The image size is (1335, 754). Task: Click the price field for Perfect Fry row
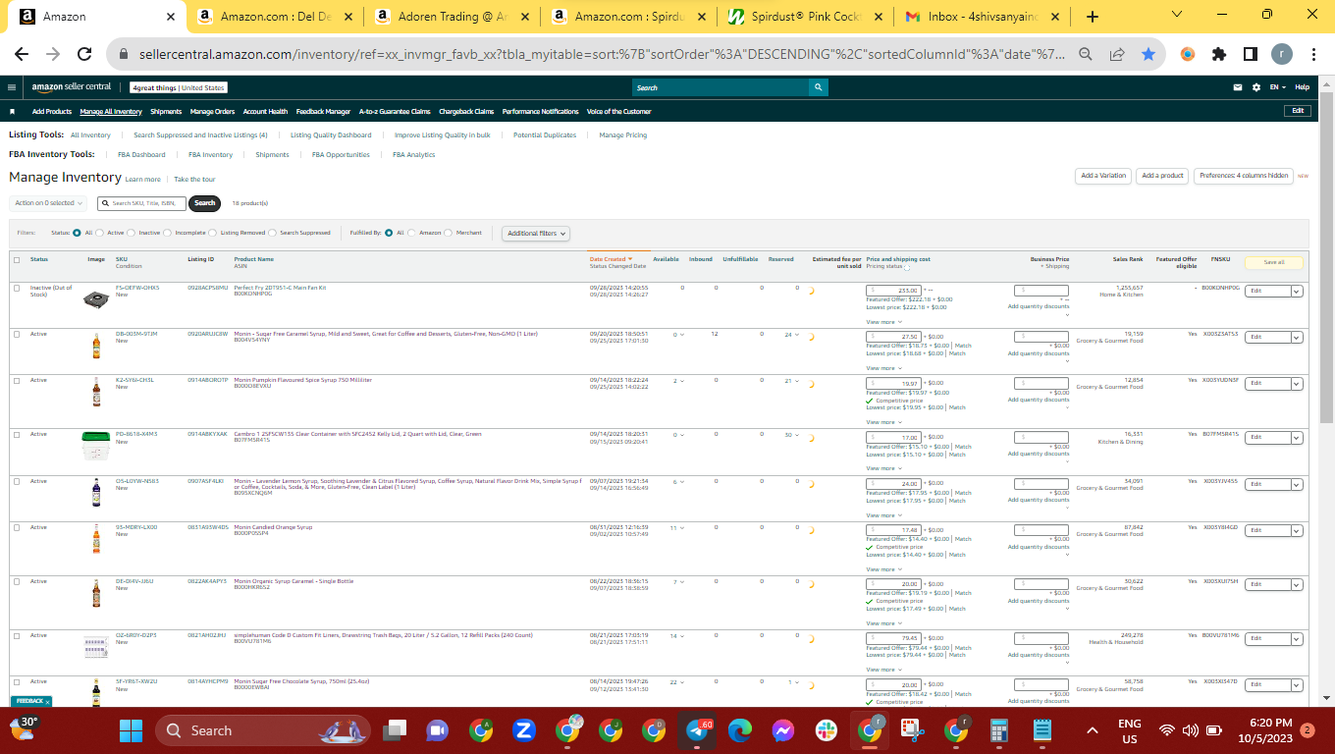[x=893, y=291]
